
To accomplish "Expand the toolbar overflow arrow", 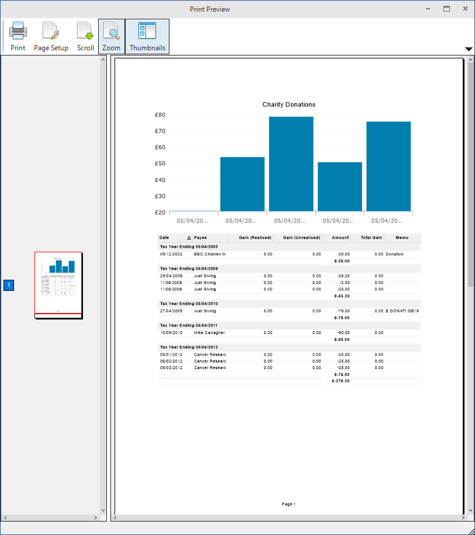I will (469, 49).
